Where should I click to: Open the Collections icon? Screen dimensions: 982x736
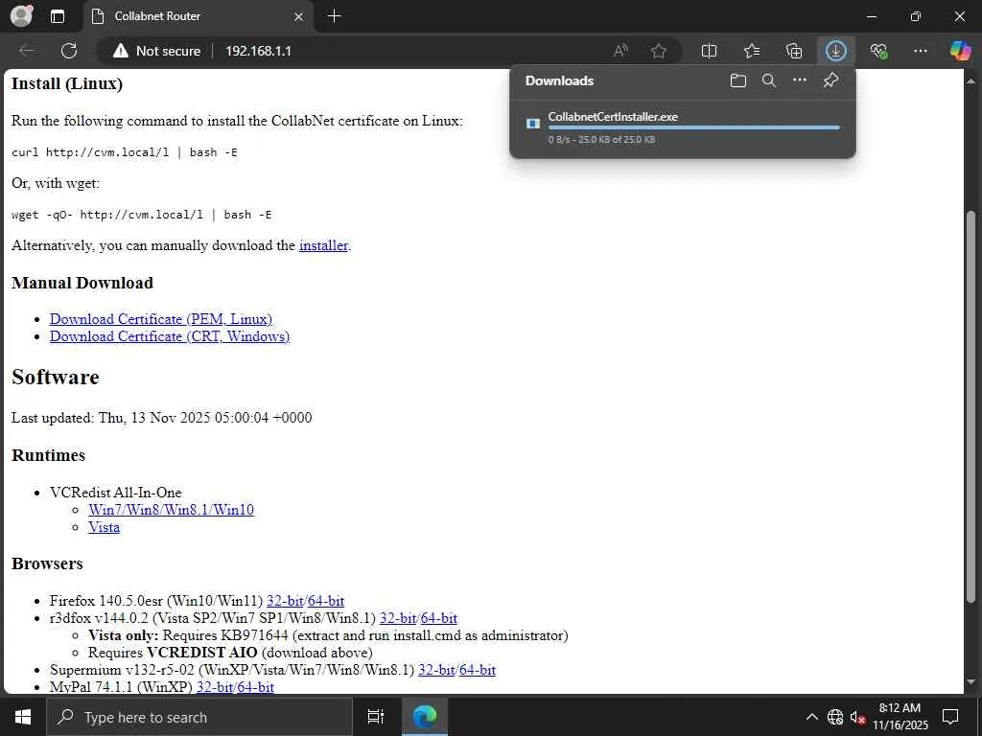point(793,51)
